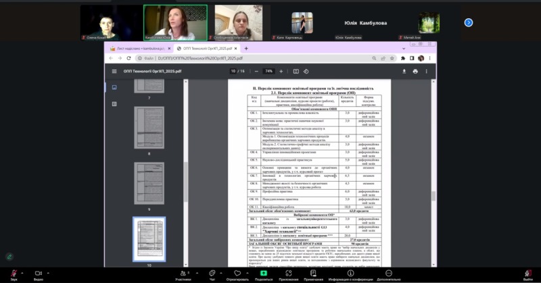The width and height of the screenshot is (541, 283).
Task: Click the PDF page number field
Action: point(233,71)
